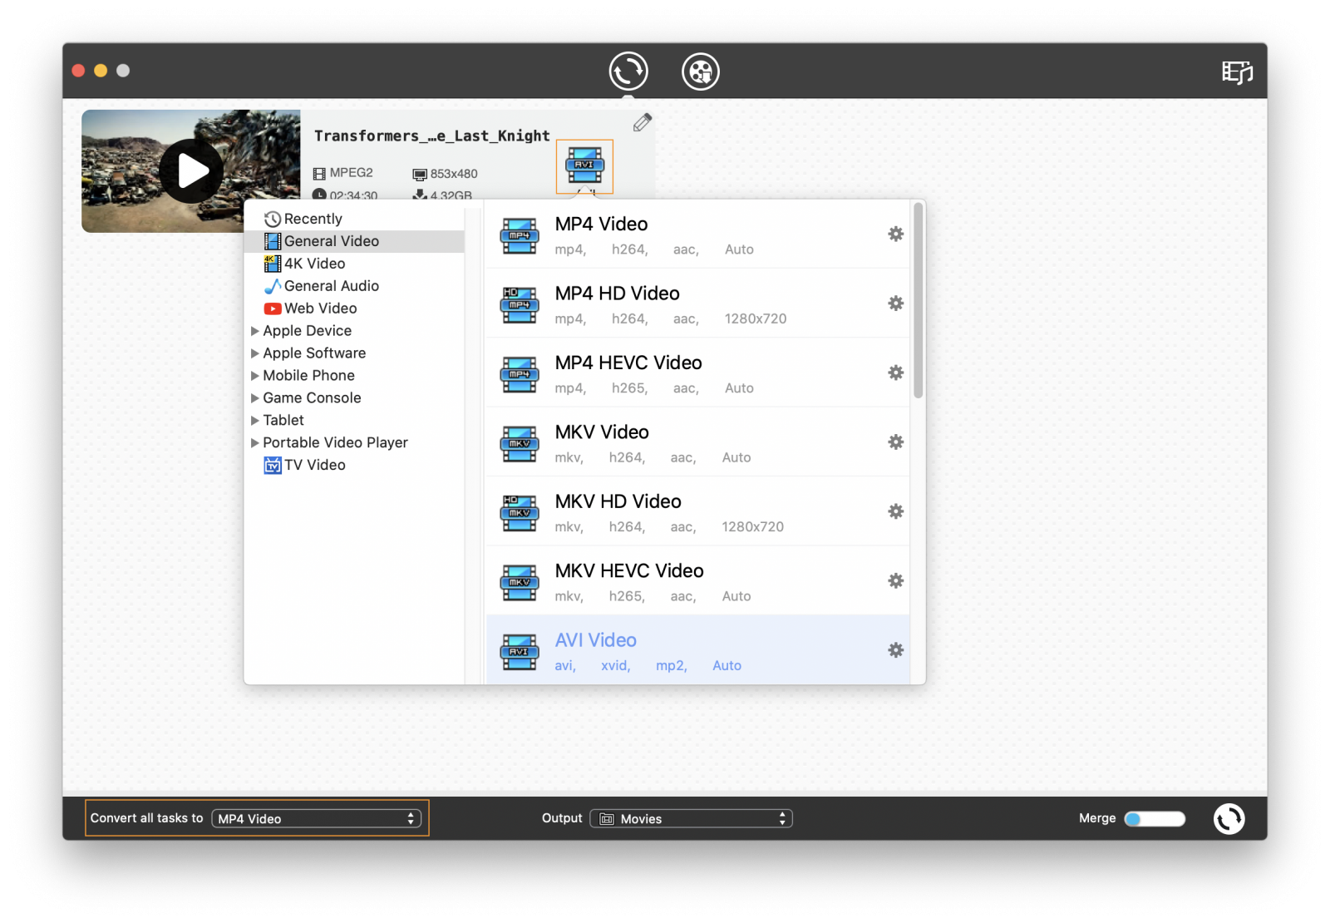This screenshot has width=1330, height=923.
Task: Expand the Portable Video Player category
Action: tap(255, 443)
